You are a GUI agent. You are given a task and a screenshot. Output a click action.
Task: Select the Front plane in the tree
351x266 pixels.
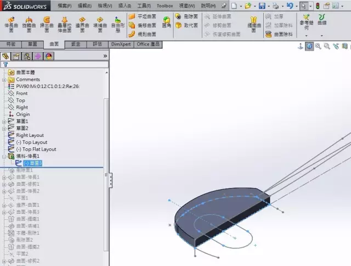pos(22,93)
